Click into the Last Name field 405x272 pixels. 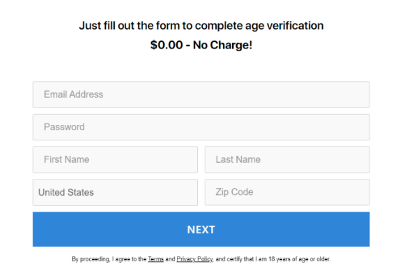tap(287, 160)
